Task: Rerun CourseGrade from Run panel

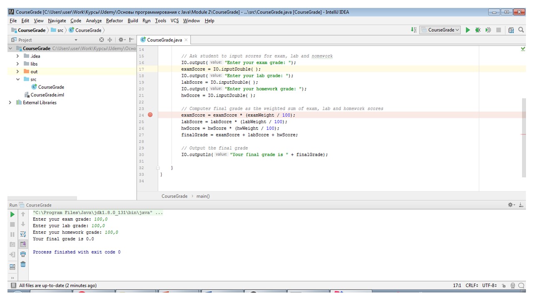Action: tap(12, 214)
